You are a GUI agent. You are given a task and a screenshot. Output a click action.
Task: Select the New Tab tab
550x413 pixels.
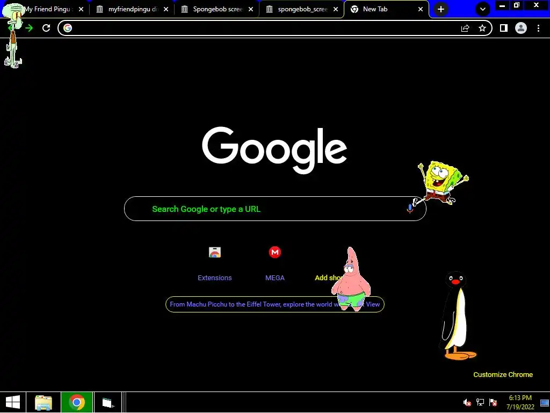(x=386, y=9)
